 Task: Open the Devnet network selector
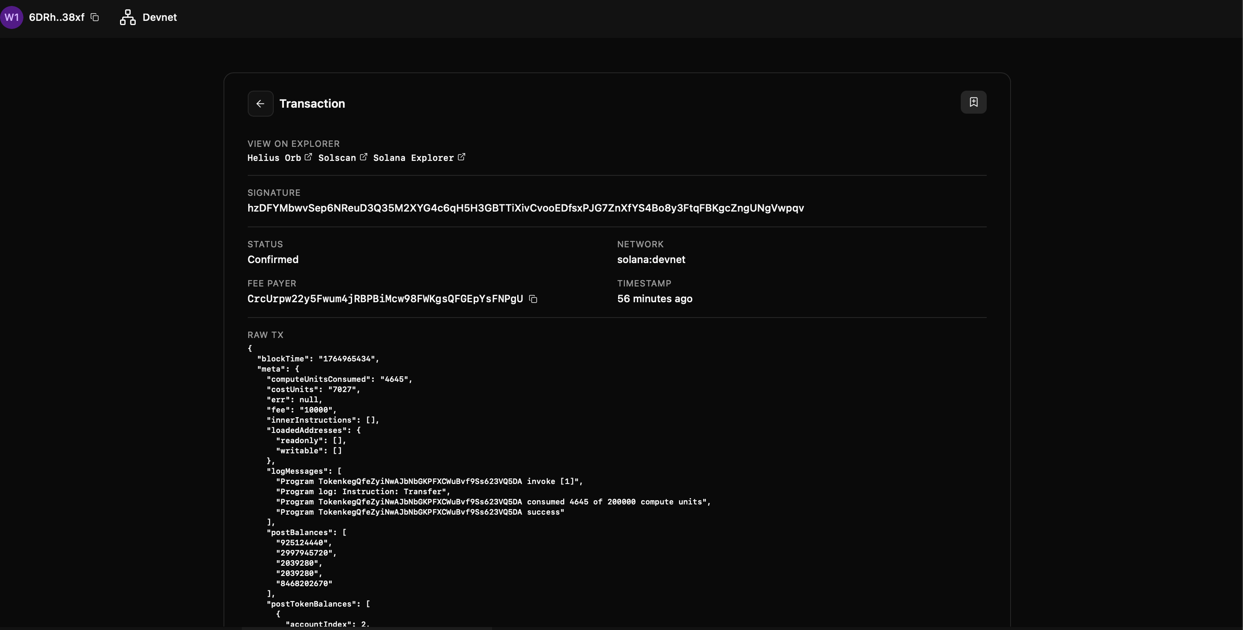tap(159, 17)
